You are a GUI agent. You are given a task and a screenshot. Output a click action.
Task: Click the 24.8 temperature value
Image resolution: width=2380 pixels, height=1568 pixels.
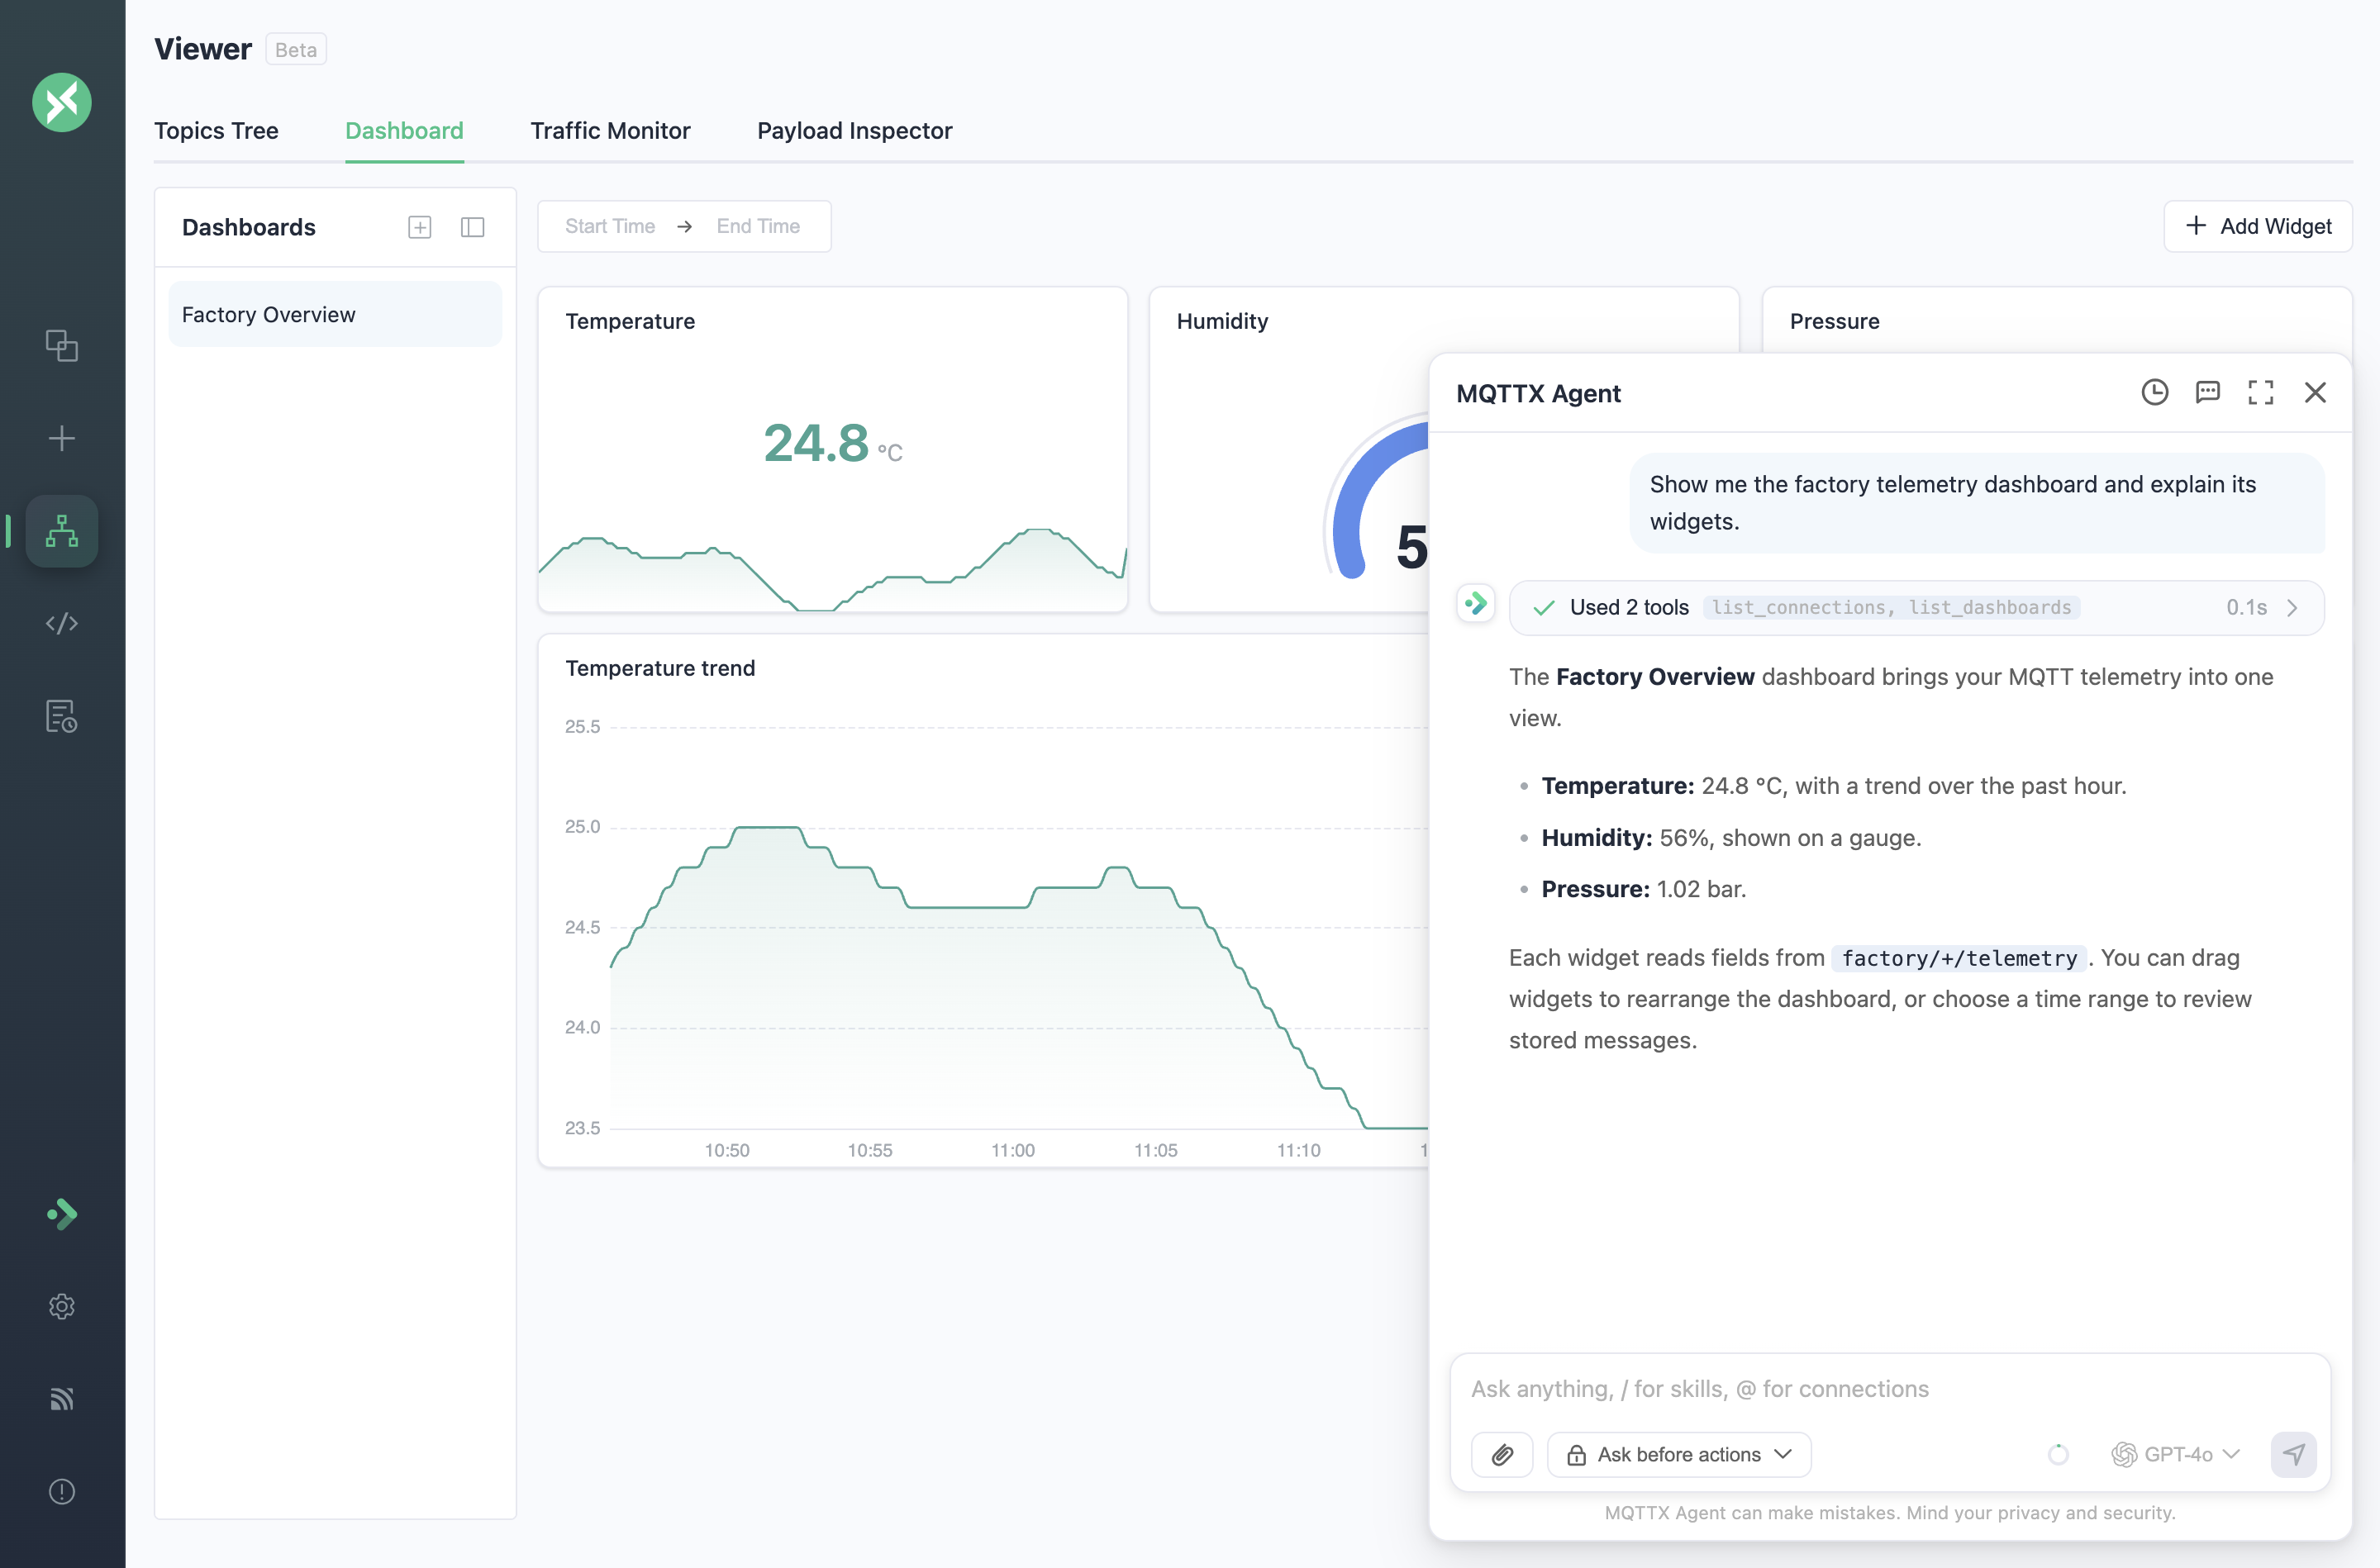click(x=816, y=443)
